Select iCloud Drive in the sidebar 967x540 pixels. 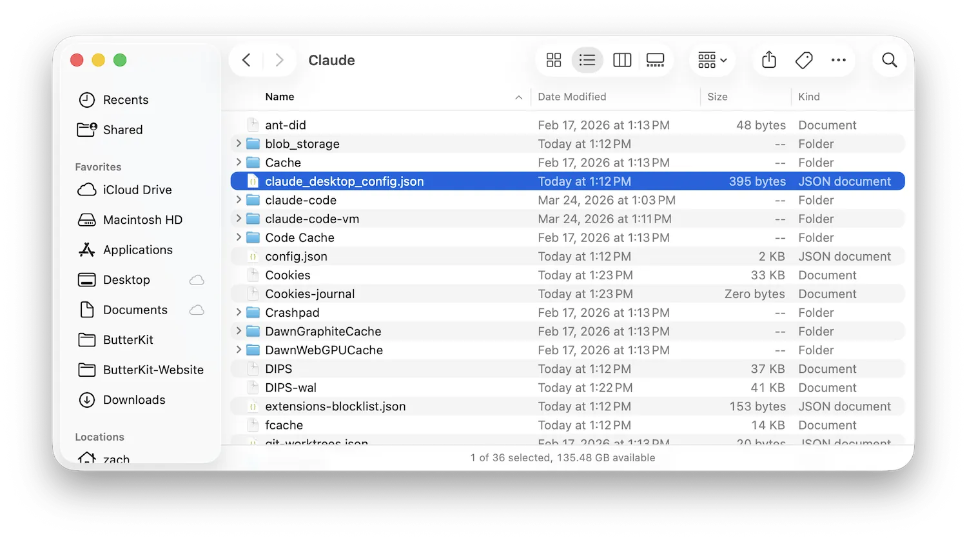pos(137,190)
